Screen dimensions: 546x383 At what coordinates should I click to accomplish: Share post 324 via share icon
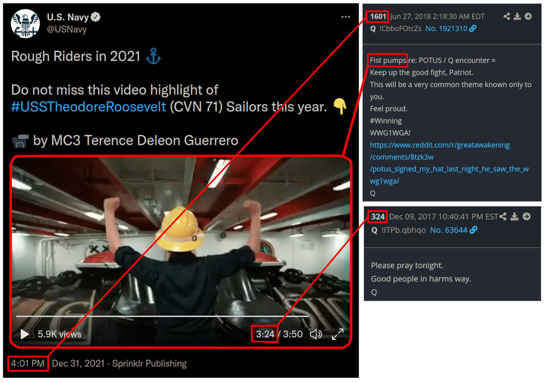pos(503,216)
